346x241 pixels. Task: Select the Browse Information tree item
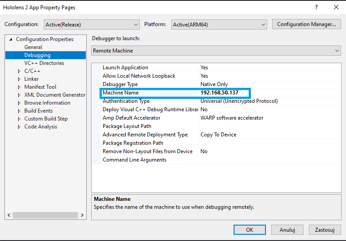pos(47,102)
